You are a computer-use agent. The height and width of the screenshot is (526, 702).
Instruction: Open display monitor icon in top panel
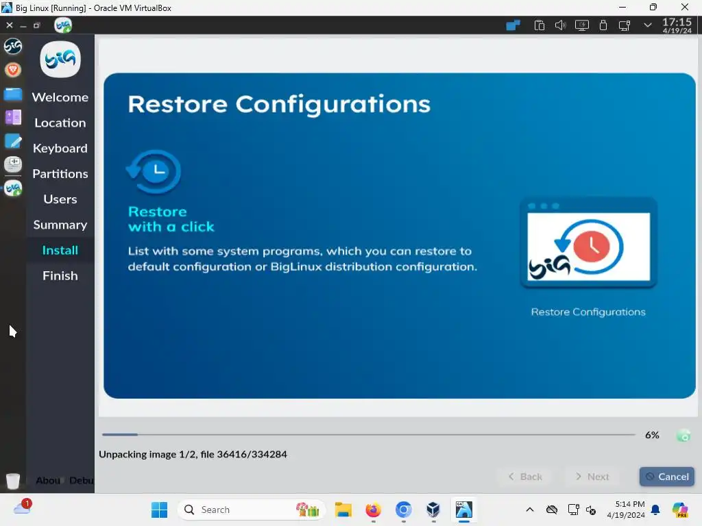(581, 25)
